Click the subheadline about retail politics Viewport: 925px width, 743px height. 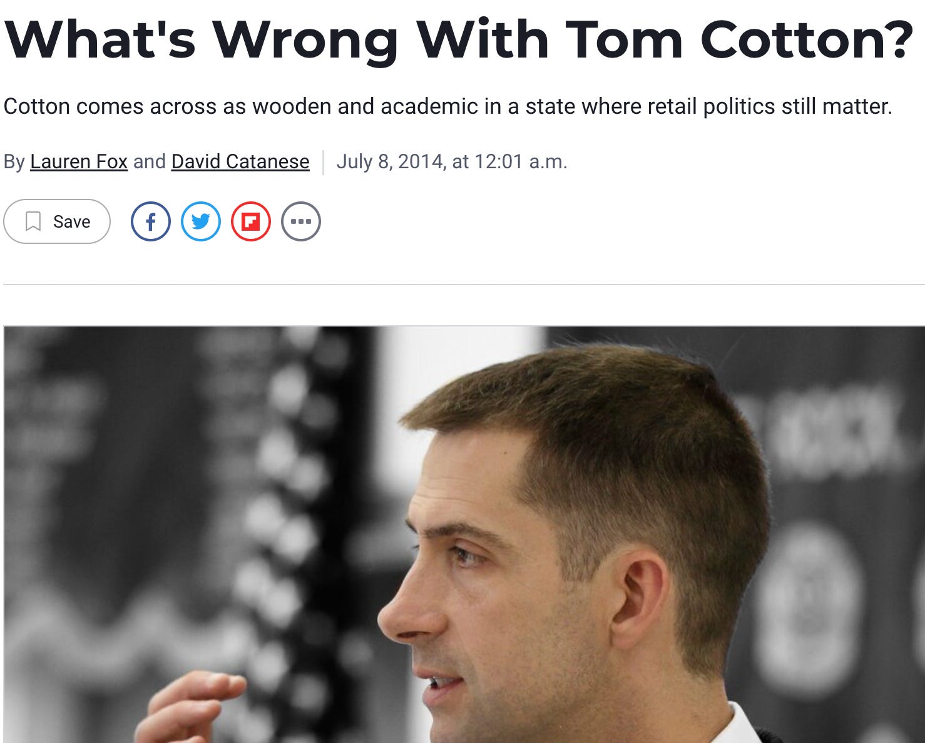447,106
